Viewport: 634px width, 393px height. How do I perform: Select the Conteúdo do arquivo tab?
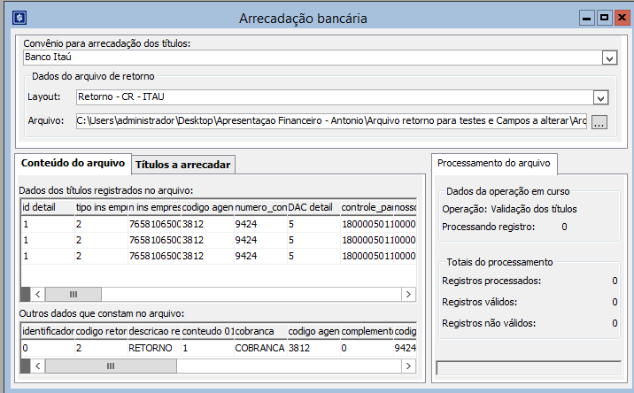(x=73, y=164)
